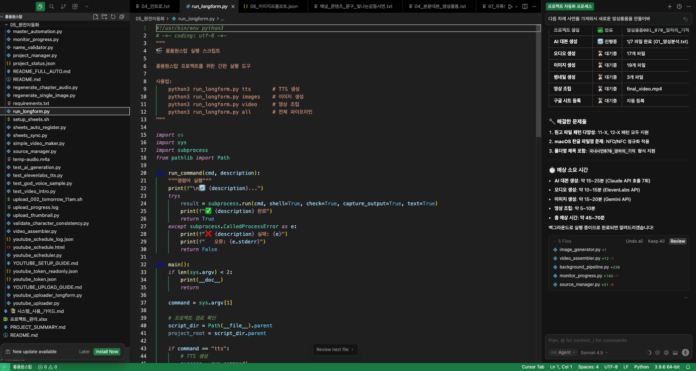Image resolution: width=696 pixels, height=371 pixels.
Task: Click Undo all changes
Action: coord(634,241)
